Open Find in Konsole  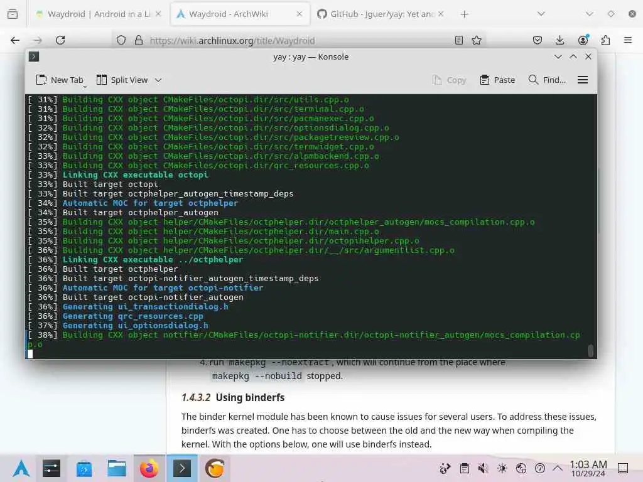point(547,80)
